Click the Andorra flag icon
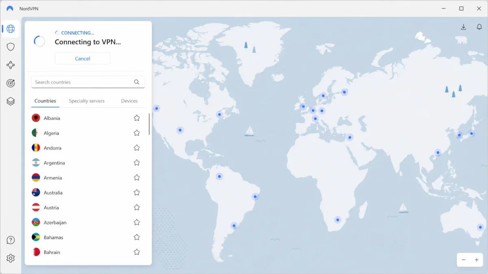 [36, 148]
